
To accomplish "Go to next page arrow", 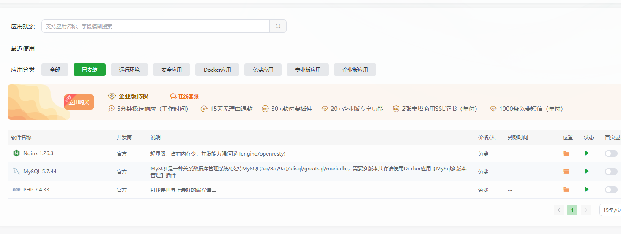I will pyautogui.click(x=586, y=210).
